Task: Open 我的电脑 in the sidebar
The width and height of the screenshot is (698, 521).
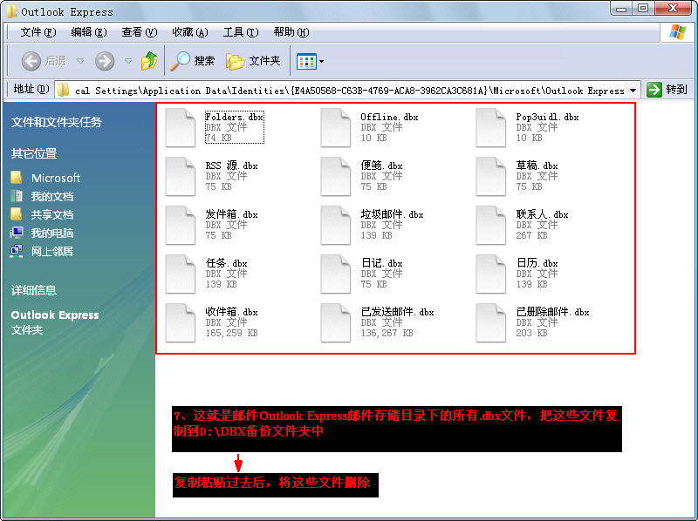Action: pyautogui.click(x=52, y=233)
